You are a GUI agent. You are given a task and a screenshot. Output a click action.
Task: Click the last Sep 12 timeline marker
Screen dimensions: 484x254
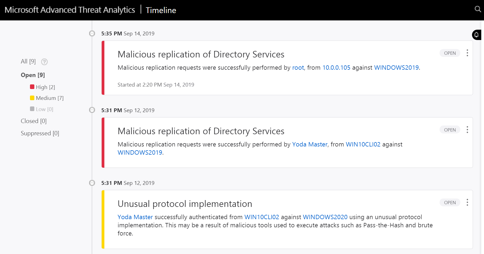click(x=92, y=183)
